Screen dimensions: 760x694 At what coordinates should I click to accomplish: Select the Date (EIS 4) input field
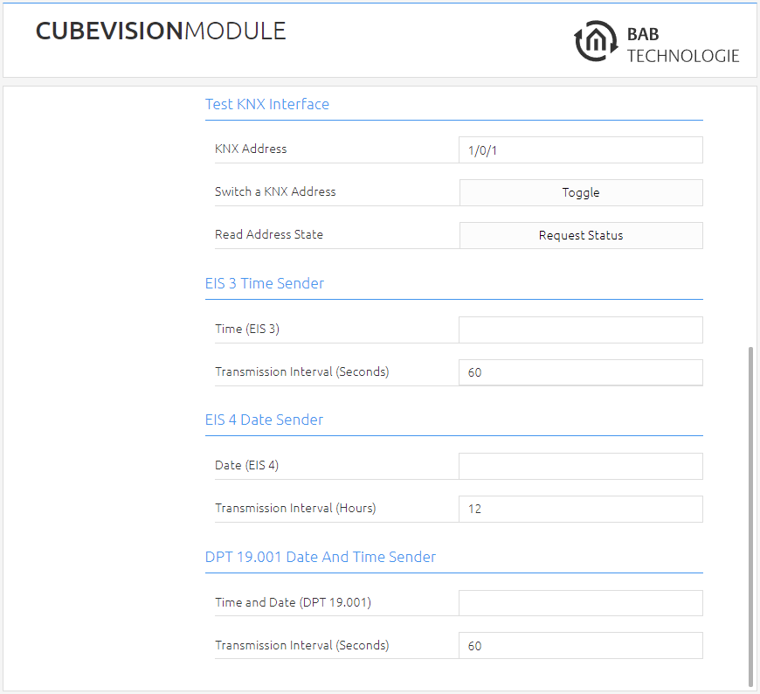(581, 466)
